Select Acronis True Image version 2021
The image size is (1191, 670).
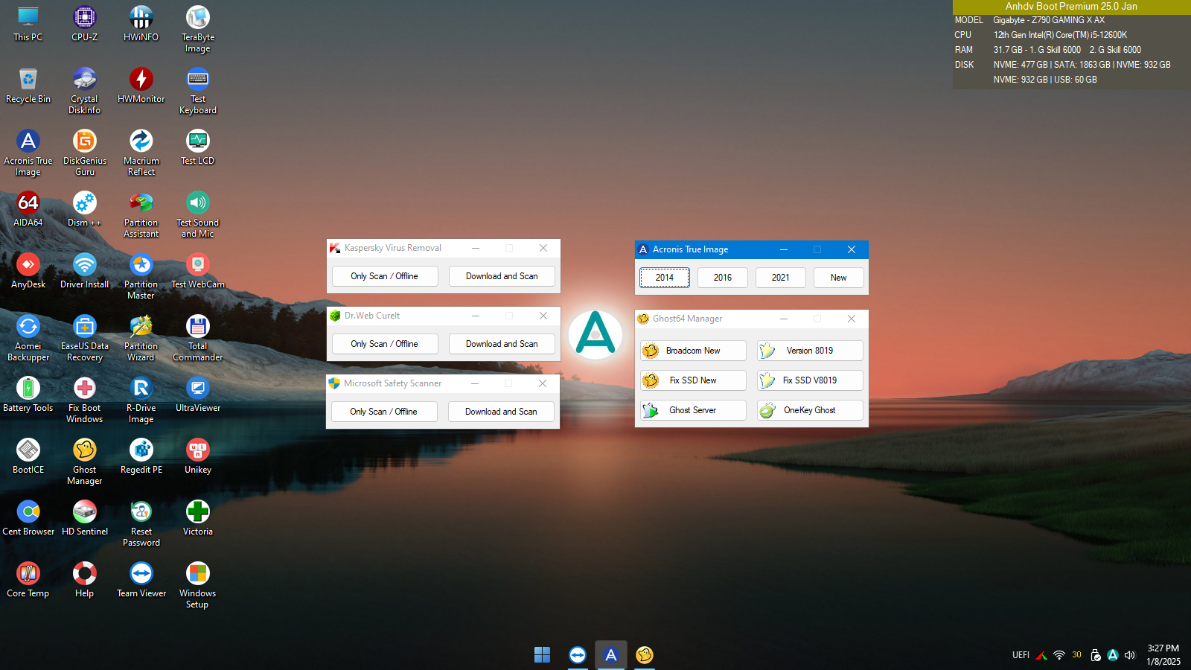[781, 278]
